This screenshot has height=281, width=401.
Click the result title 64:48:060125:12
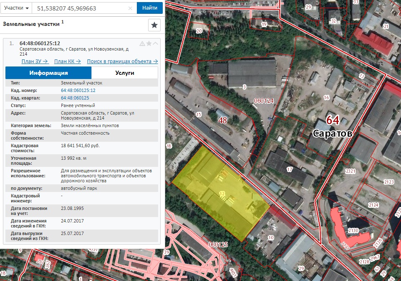pyautogui.click(x=40, y=43)
